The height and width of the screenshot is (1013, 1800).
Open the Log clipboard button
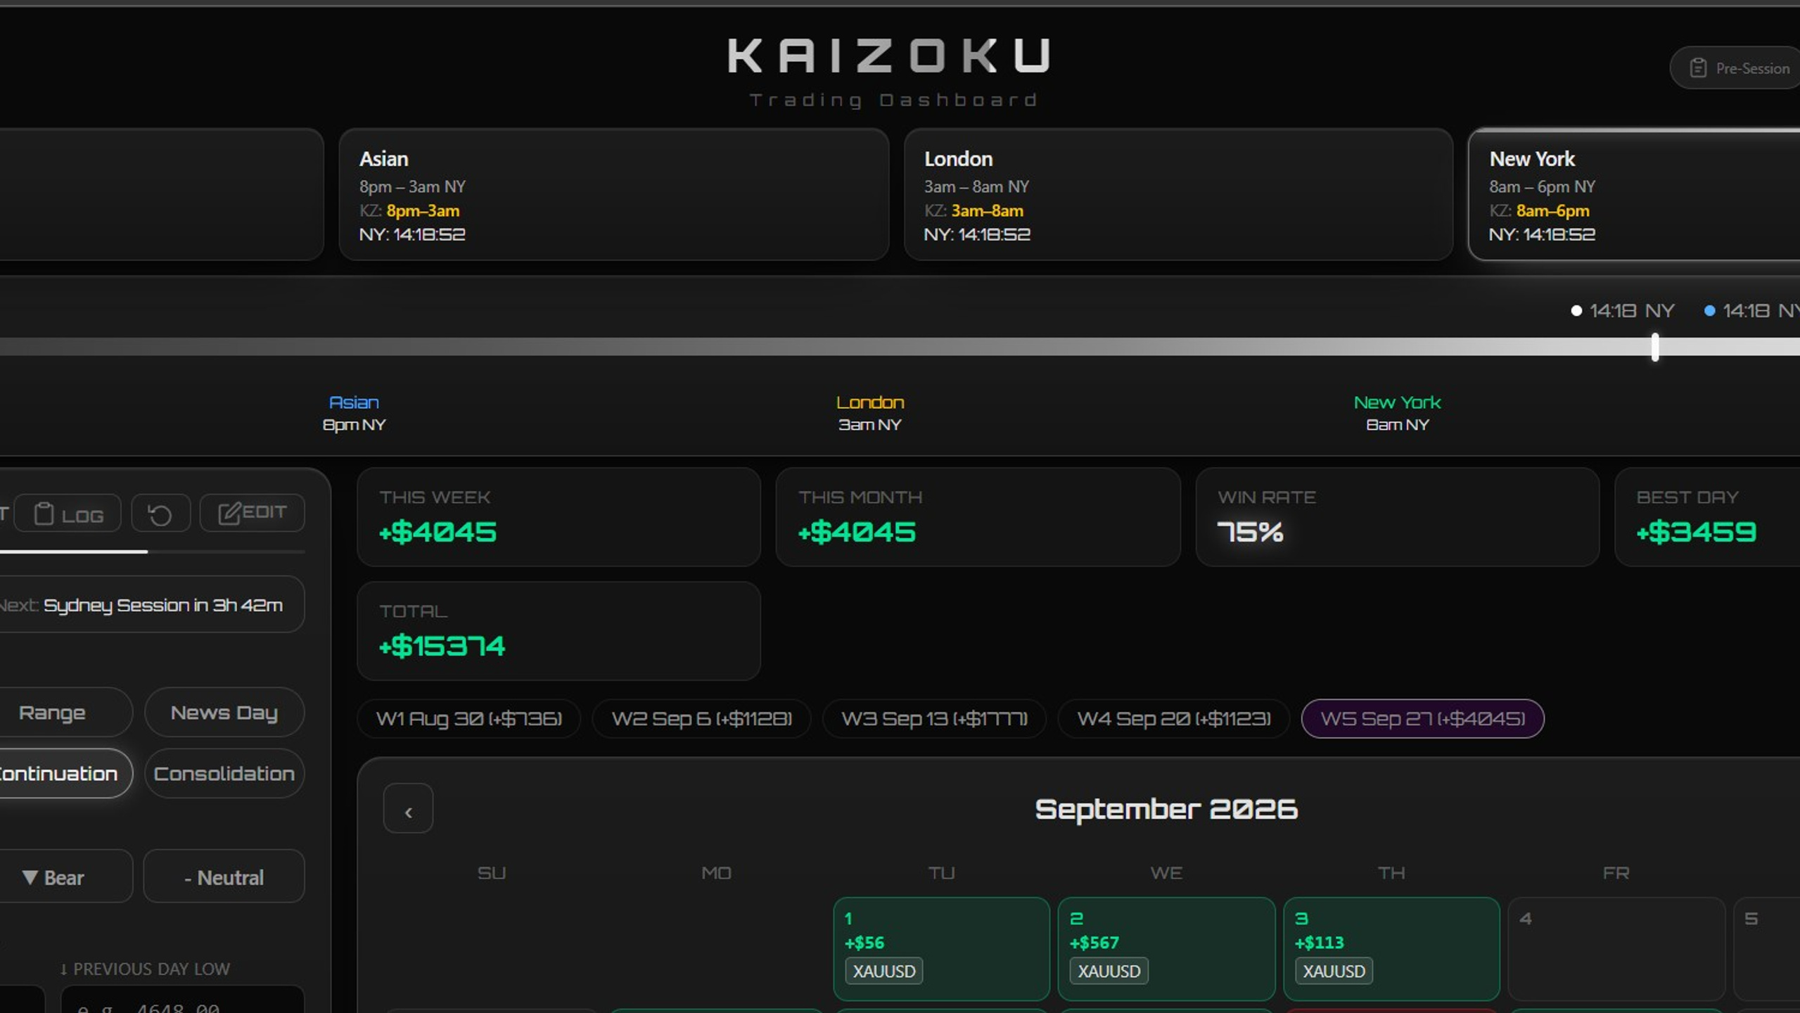(x=68, y=514)
